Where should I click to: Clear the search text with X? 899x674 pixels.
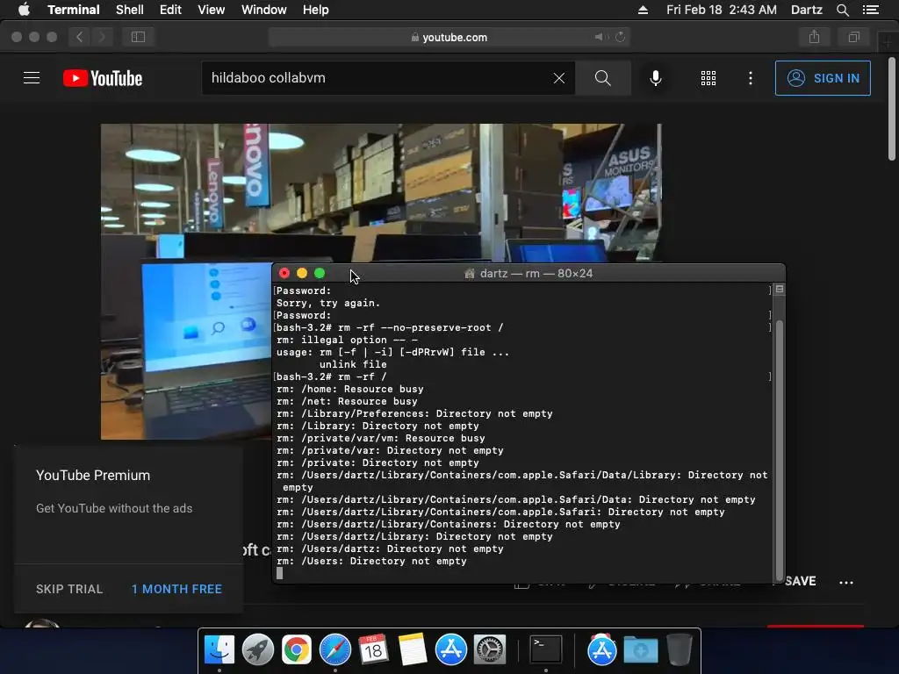(x=559, y=78)
